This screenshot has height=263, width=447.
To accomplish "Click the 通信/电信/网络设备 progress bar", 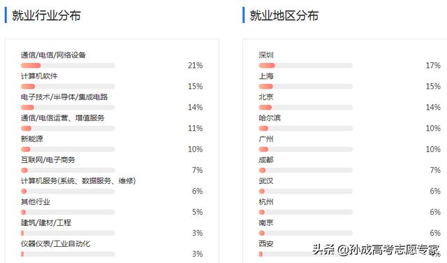I will [68, 66].
